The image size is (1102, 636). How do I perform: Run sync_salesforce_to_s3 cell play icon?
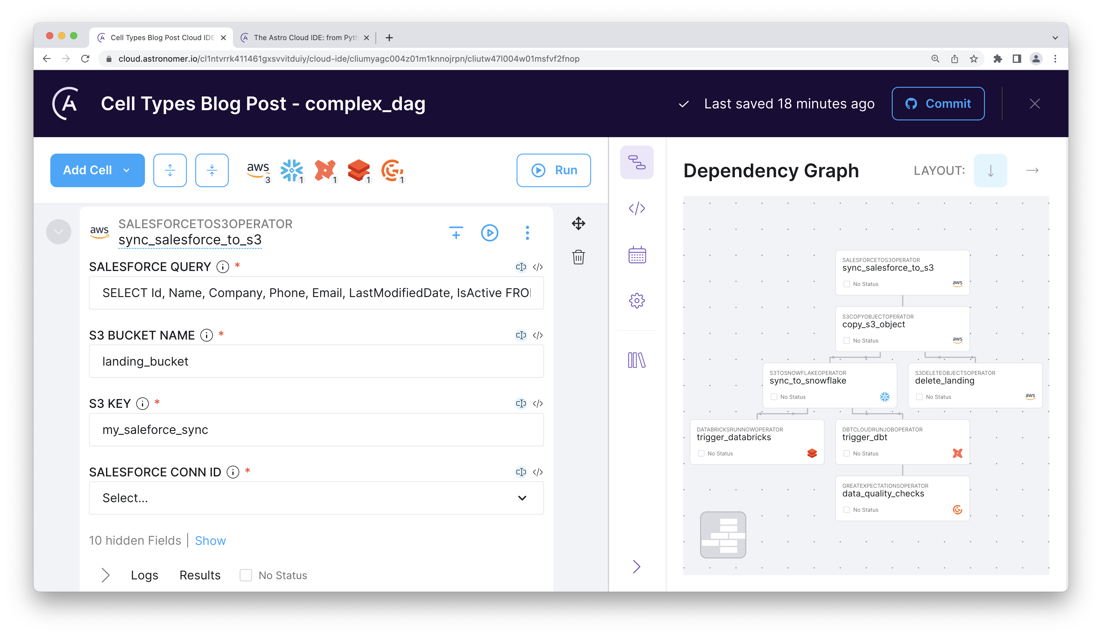coord(489,233)
